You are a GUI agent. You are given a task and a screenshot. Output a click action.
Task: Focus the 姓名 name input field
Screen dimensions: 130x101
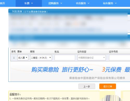tap(65, 58)
